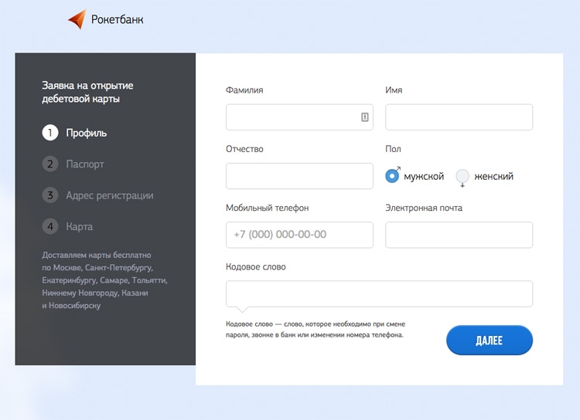The image size is (580, 420).
Task: Open the Профиль step
Action: [86, 133]
